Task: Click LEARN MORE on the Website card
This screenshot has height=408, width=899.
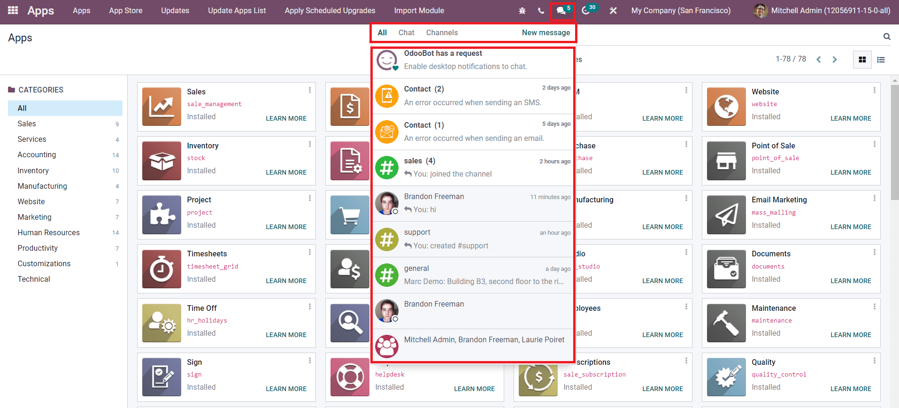Action: (851, 118)
